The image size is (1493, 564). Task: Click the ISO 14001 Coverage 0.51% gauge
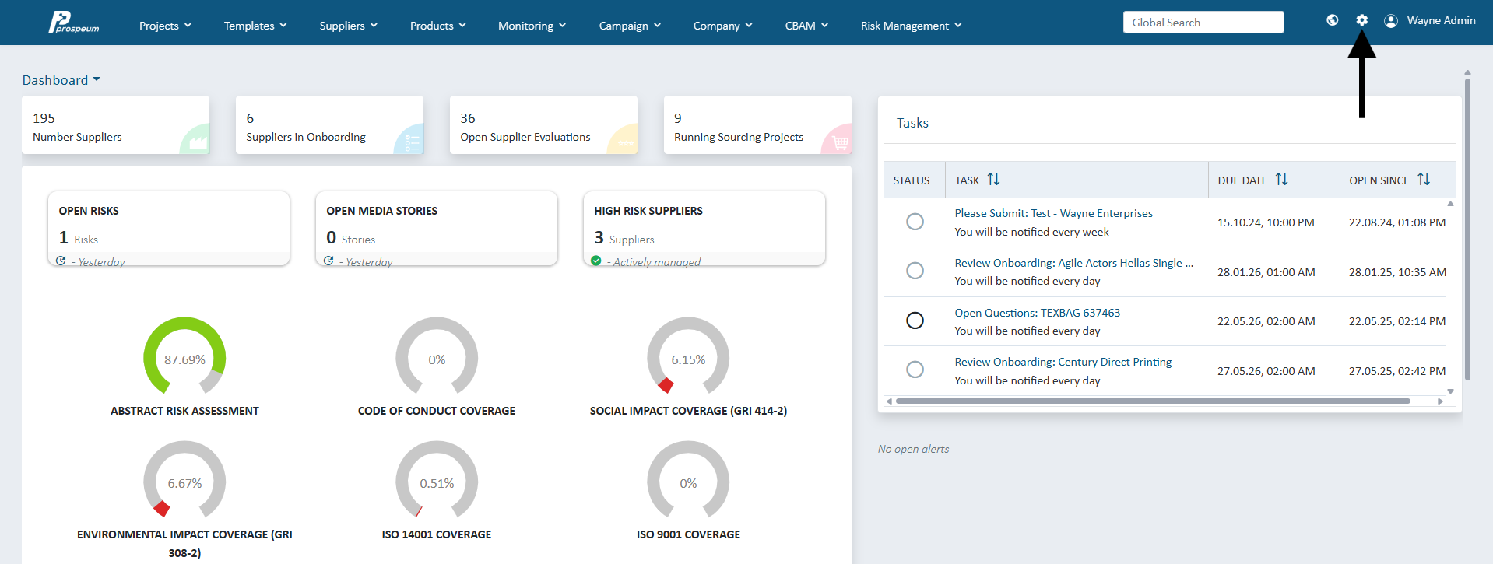tap(437, 479)
